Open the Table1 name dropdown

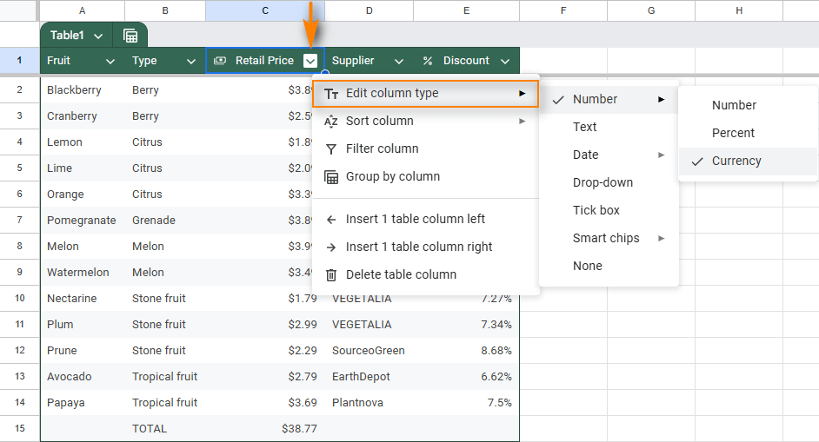[x=98, y=36]
